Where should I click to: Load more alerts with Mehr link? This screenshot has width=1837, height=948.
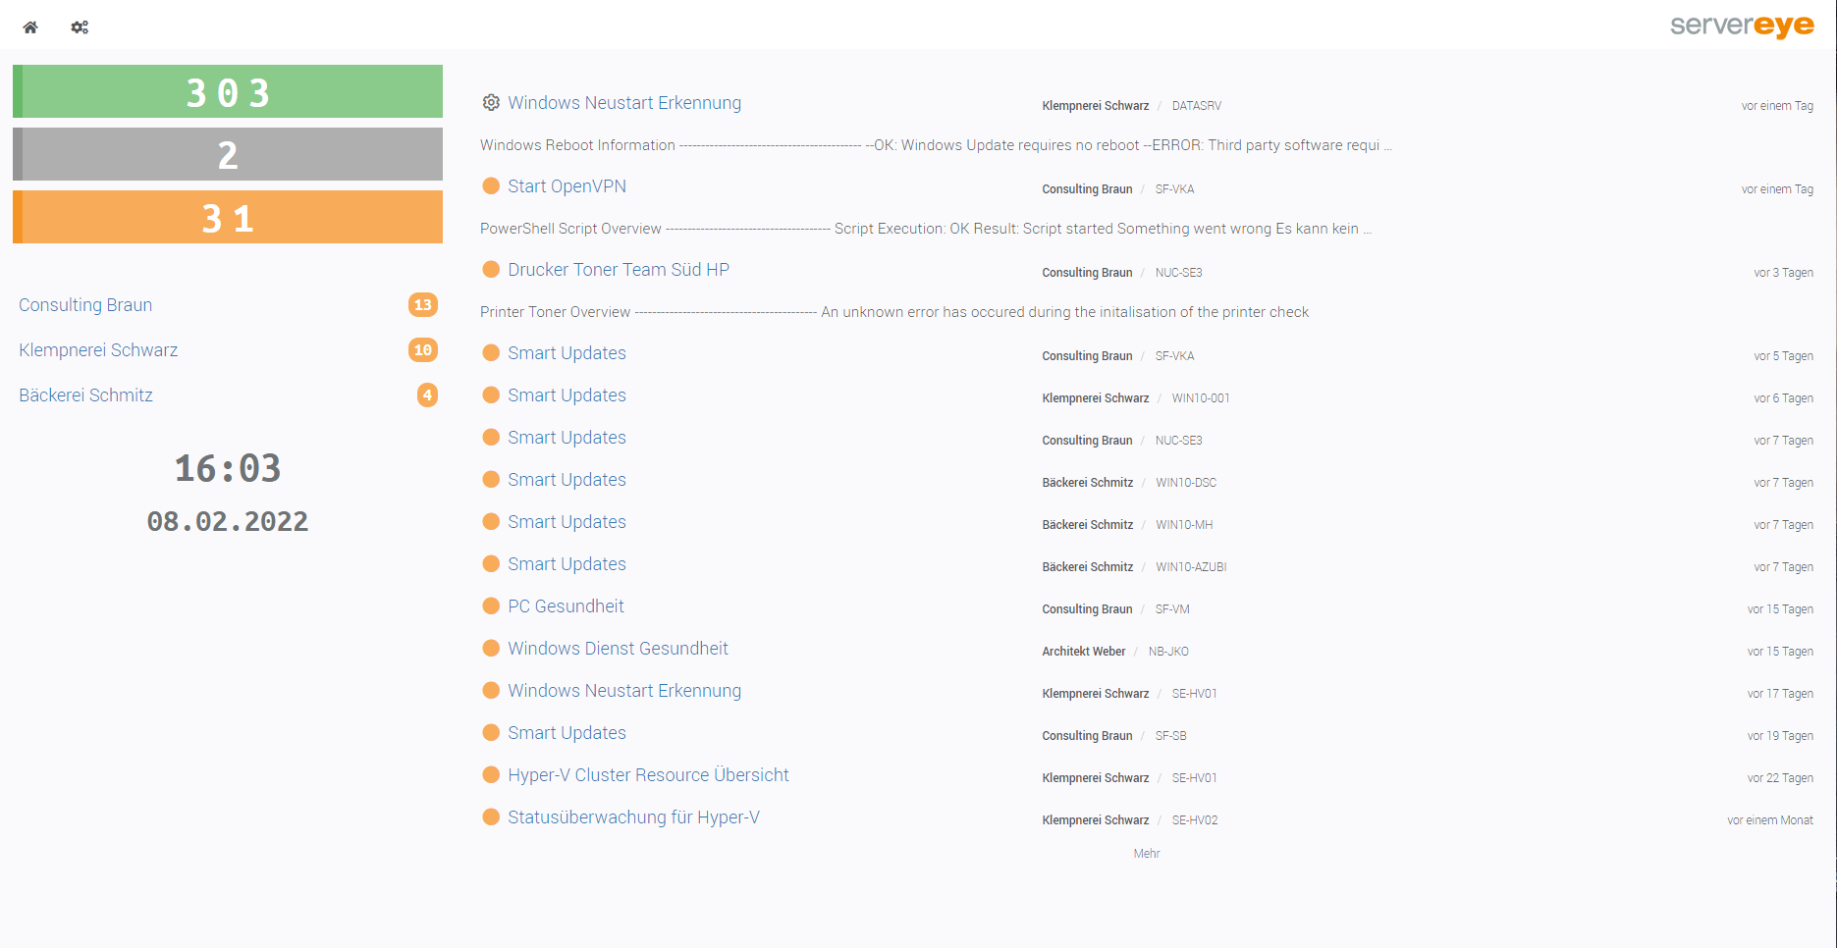click(x=1146, y=854)
